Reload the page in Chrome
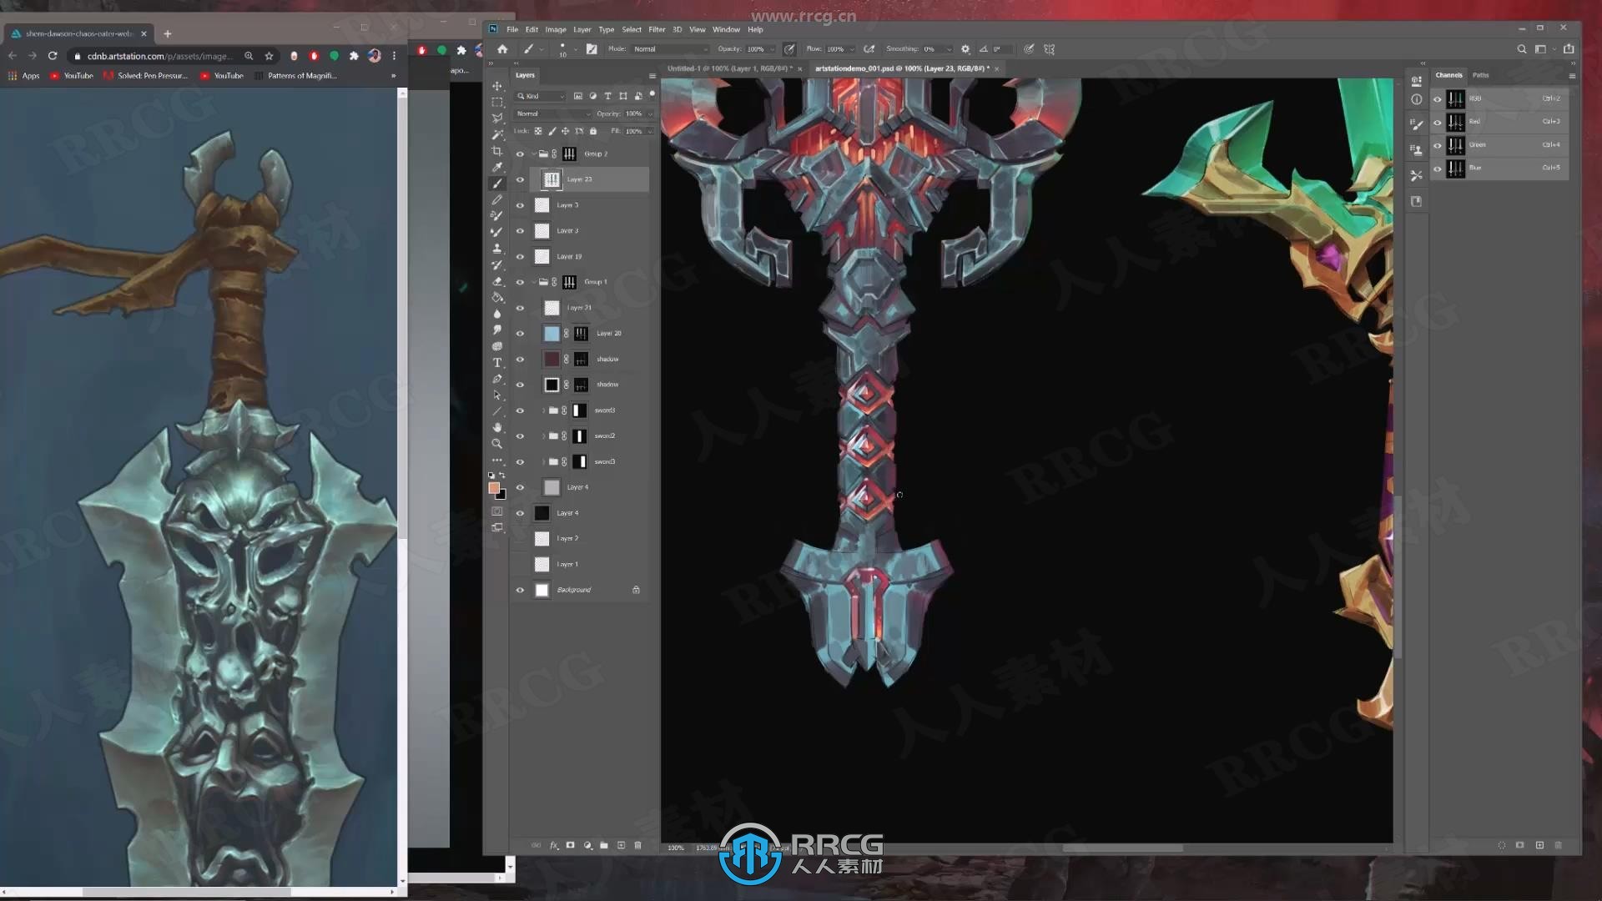The width and height of the screenshot is (1602, 901). 53,56
